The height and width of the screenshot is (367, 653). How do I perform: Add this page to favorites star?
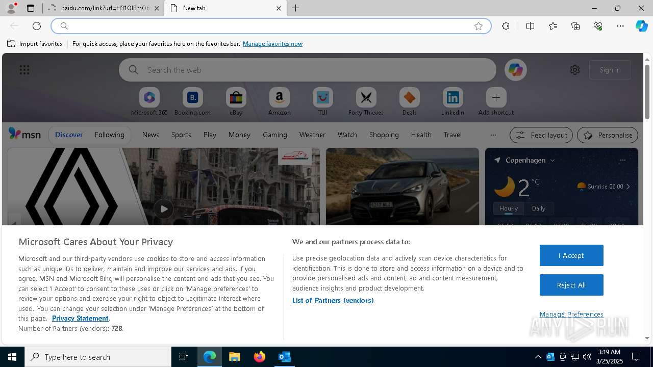479,26
